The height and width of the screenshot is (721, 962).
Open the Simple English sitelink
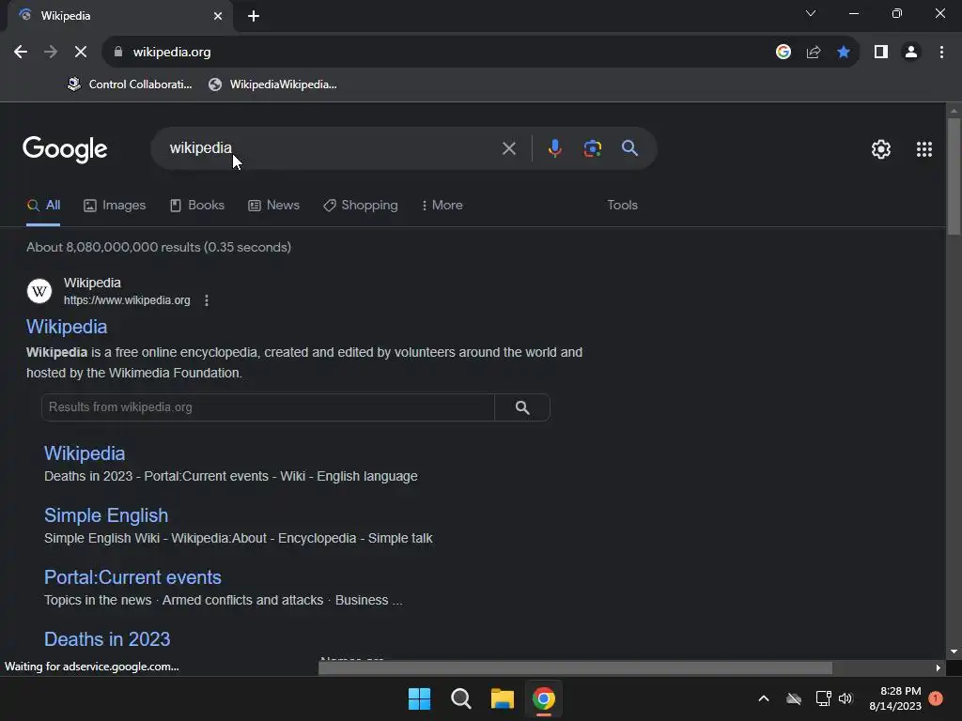[106, 515]
